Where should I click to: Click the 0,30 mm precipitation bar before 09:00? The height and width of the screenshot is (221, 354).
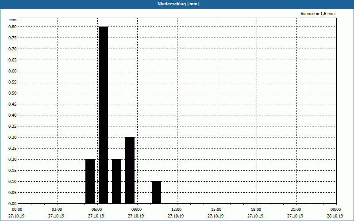(x=130, y=170)
